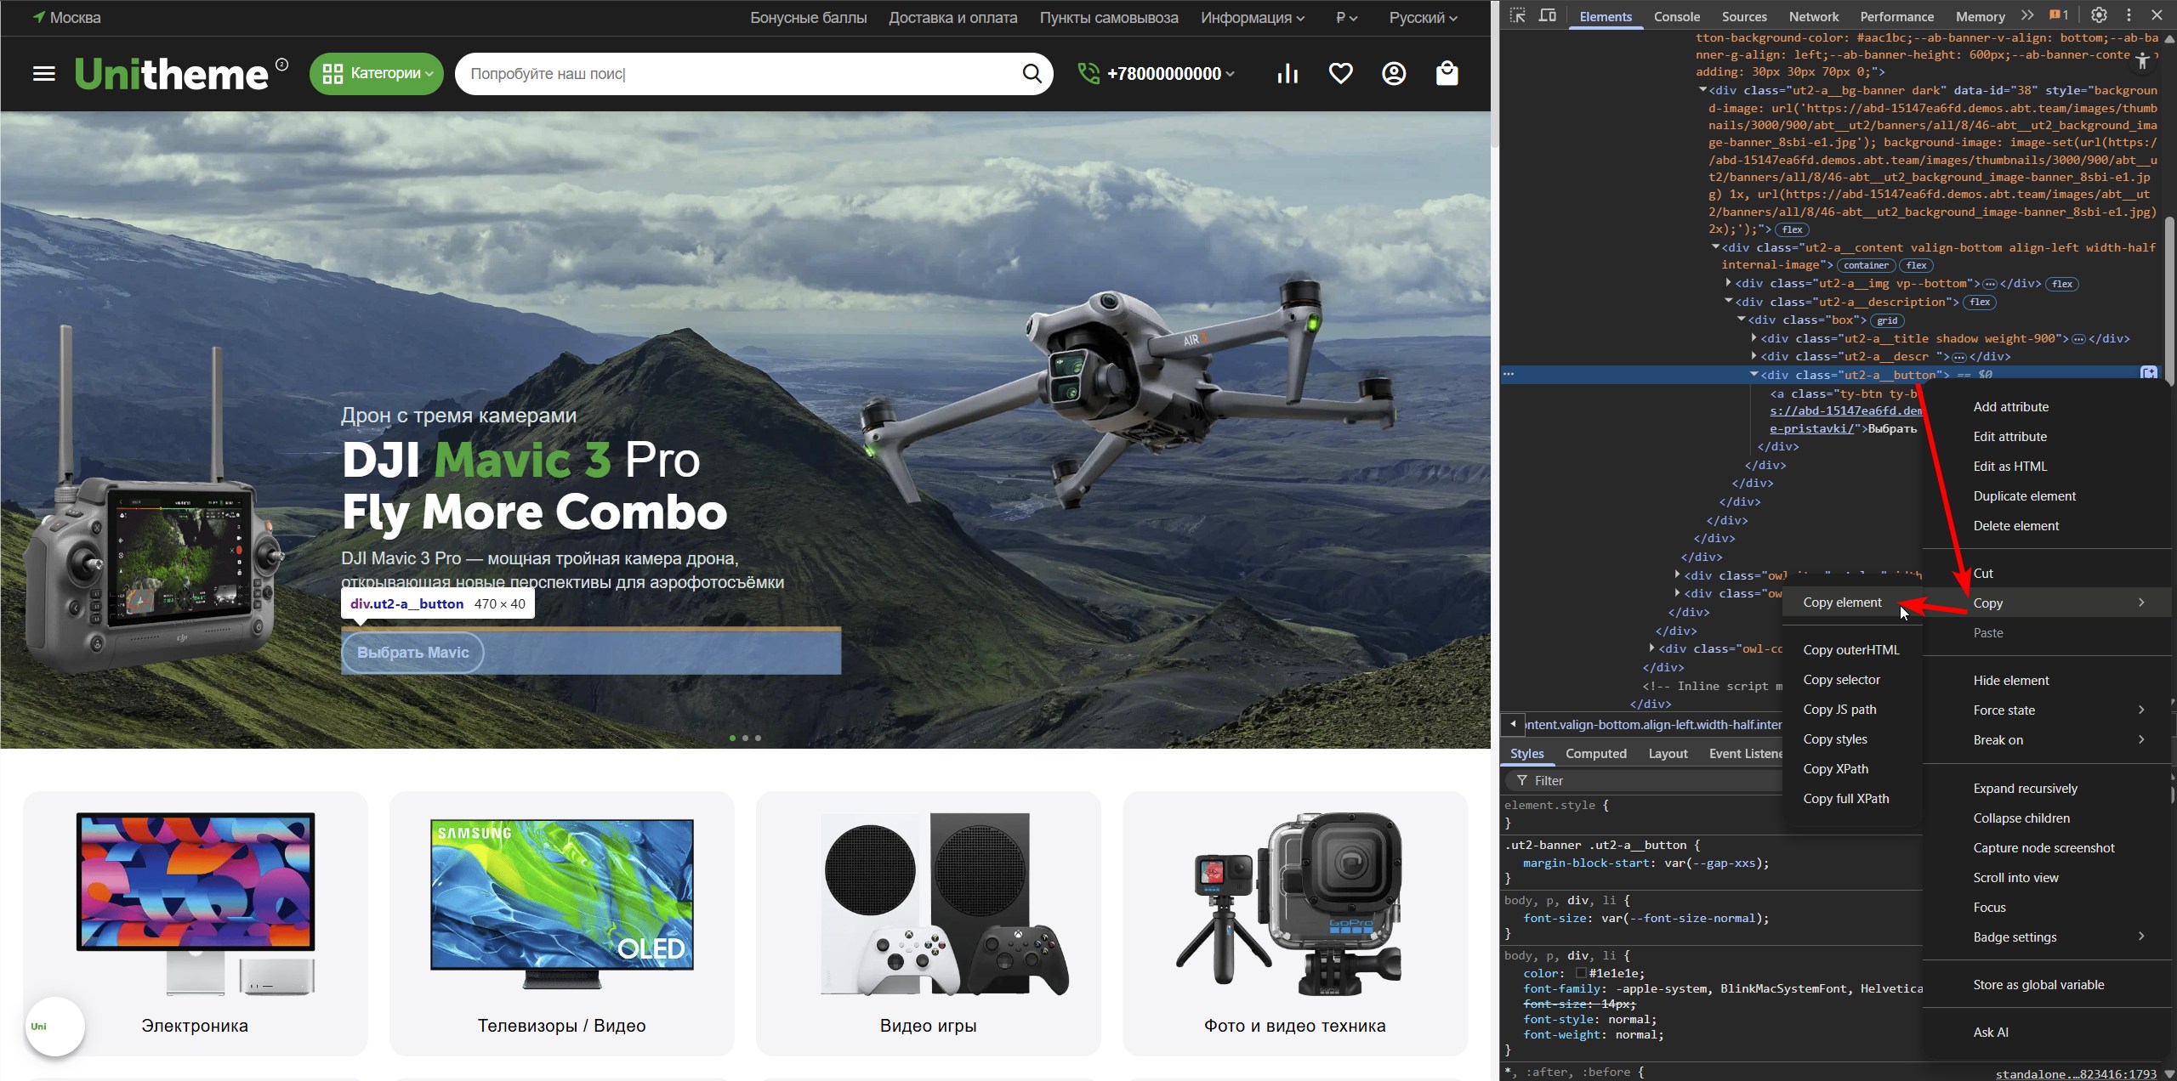This screenshot has height=1081, width=2177.
Task: Select the first green carousel dot
Action: [732, 738]
